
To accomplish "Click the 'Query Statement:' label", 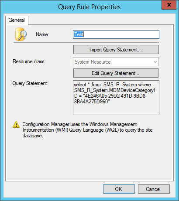I will (30, 83).
